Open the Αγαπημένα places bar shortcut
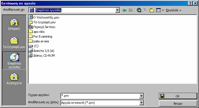The height and width of the screenshot is (108, 199). [x=14, y=79]
